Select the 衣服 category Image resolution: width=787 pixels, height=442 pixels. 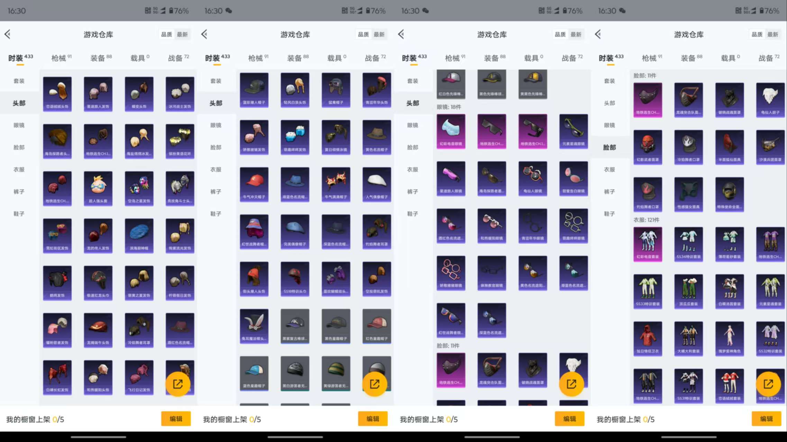19,169
